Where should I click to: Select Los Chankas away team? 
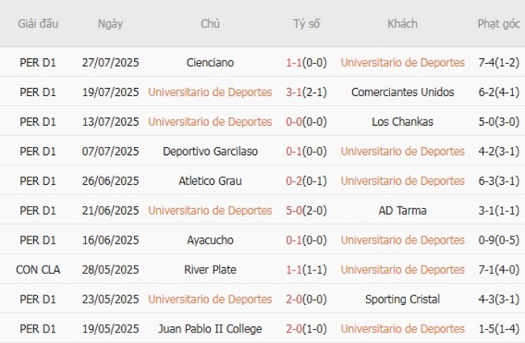[x=402, y=122]
